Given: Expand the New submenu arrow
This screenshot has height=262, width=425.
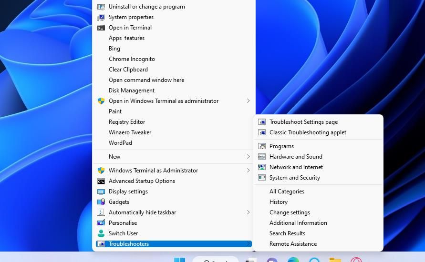Looking at the screenshot, I should click(x=248, y=157).
